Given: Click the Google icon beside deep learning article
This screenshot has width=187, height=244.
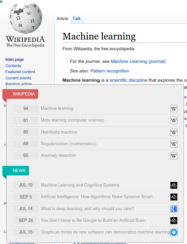Looking at the screenshot, I should click(x=174, y=209).
